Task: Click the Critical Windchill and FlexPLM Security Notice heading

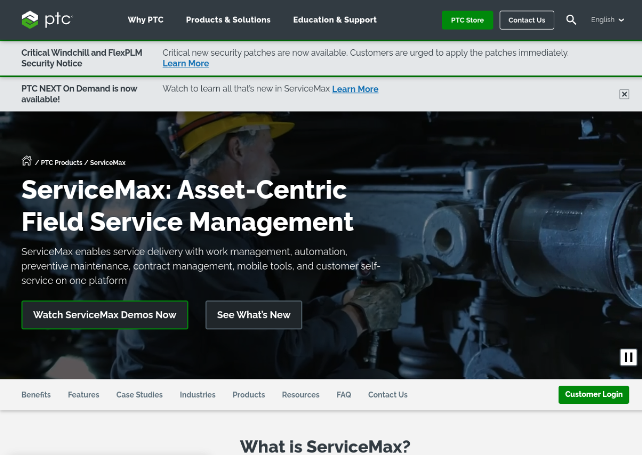Action: (82, 58)
